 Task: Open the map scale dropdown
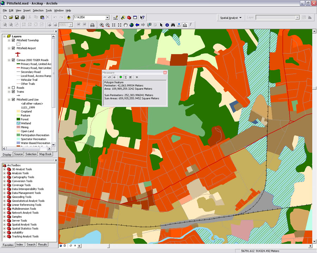[107, 18]
